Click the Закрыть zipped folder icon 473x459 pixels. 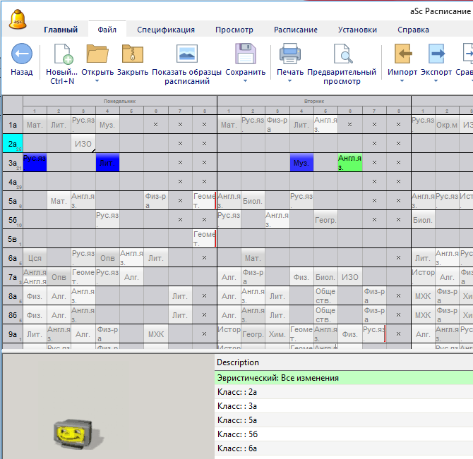(132, 54)
